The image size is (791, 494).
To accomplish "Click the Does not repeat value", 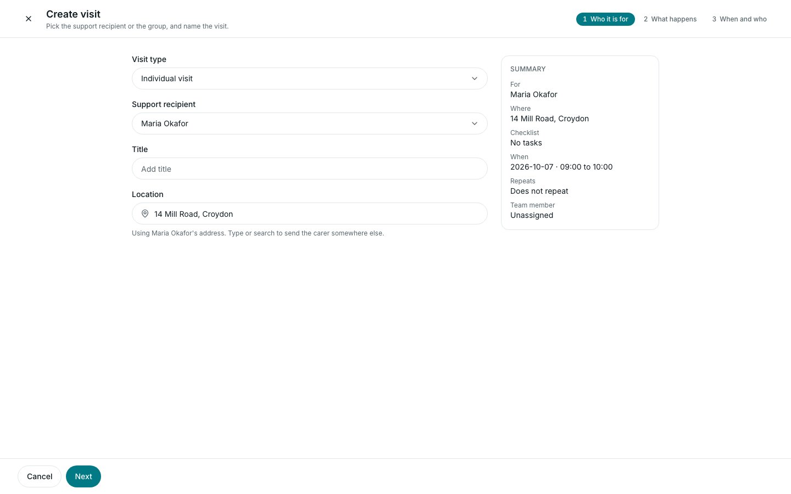I will 539,191.
